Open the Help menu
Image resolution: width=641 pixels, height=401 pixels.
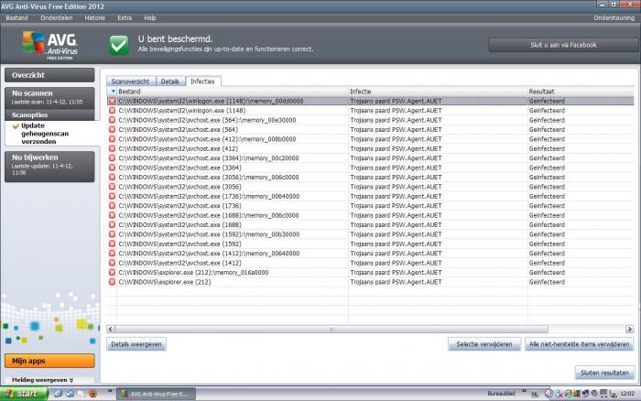(150, 18)
